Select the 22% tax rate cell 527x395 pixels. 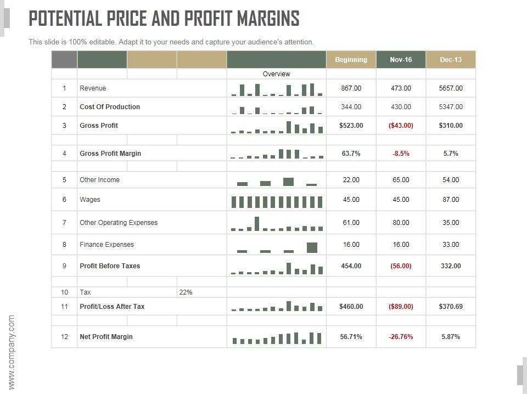coord(186,292)
